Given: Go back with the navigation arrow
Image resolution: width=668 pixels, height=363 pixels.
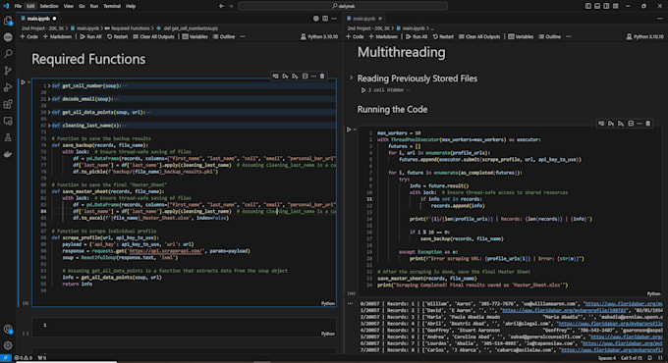Looking at the screenshot, I should [222, 6].
